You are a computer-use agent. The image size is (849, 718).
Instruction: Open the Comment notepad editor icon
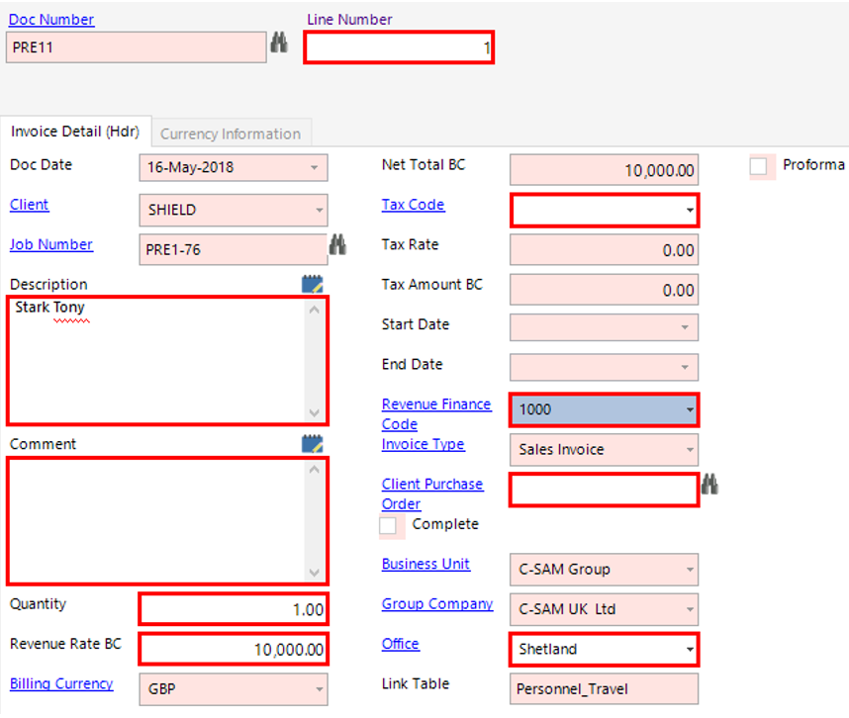312,443
